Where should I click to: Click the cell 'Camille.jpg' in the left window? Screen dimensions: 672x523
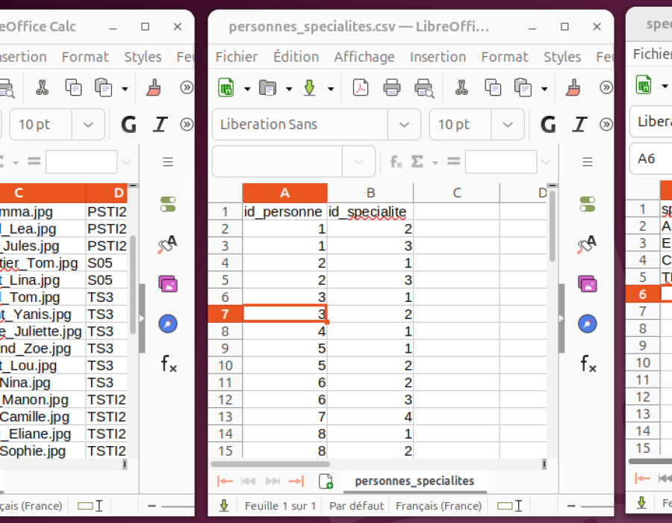(43, 417)
